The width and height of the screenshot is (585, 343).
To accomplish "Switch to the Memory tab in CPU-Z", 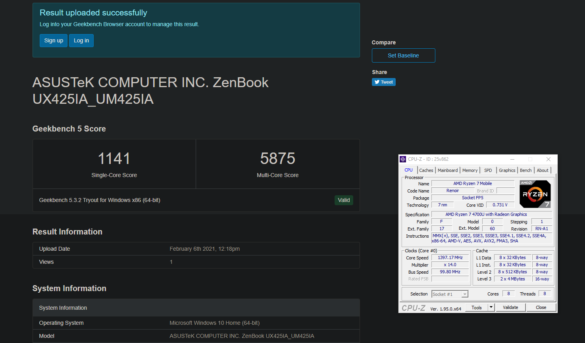I will 470,170.
